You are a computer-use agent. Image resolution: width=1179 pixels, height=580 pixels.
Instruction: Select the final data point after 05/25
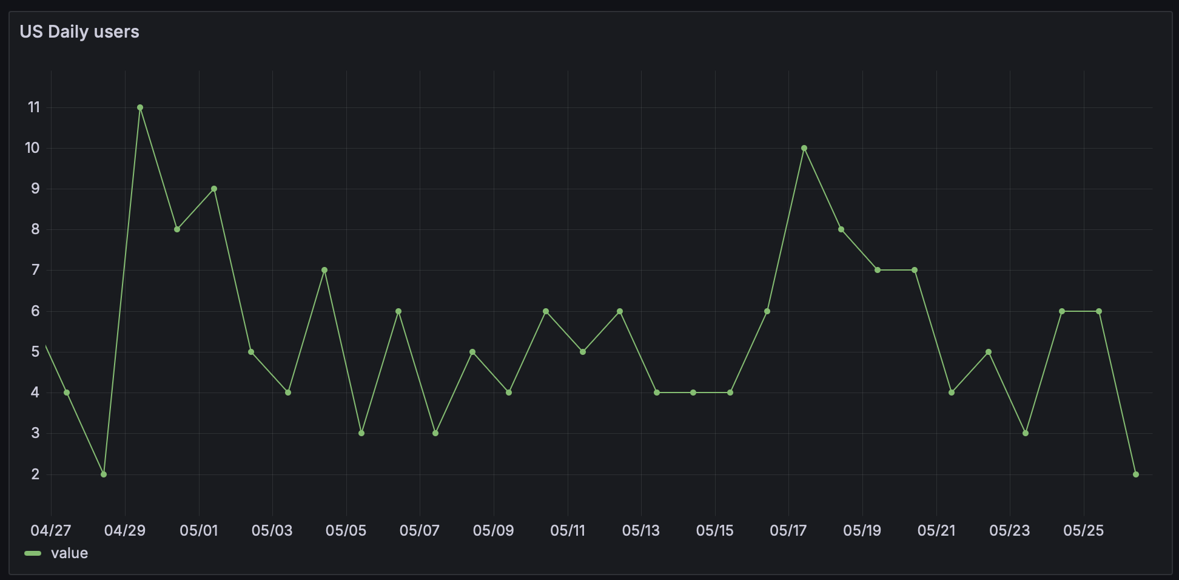coord(1136,474)
